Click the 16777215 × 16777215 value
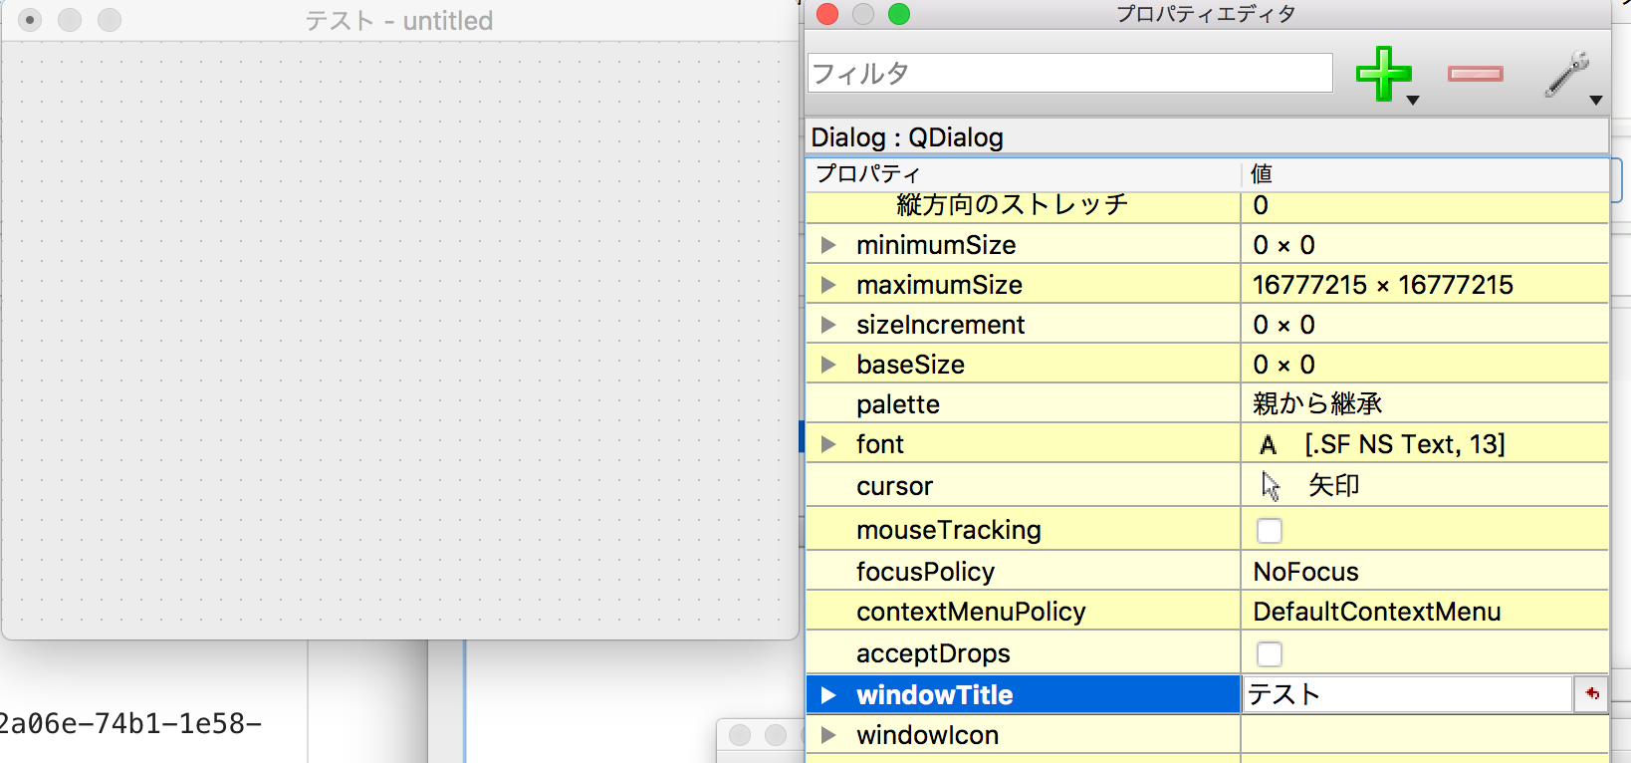Image resolution: width=1631 pixels, height=763 pixels. point(1382,285)
